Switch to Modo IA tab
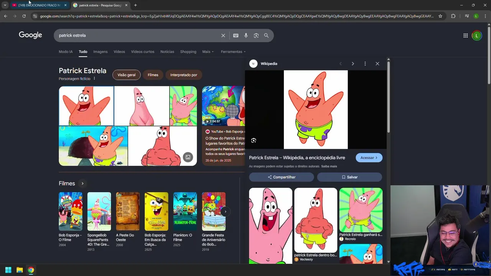The image size is (491, 276). [x=66, y=52]
